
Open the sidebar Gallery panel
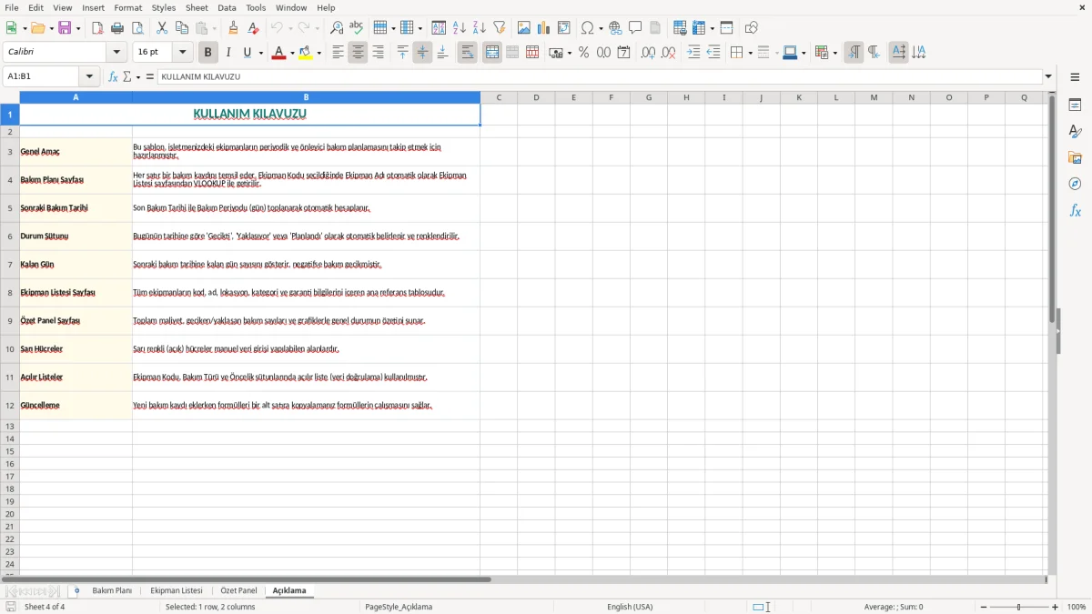(x=1075, y=157)
